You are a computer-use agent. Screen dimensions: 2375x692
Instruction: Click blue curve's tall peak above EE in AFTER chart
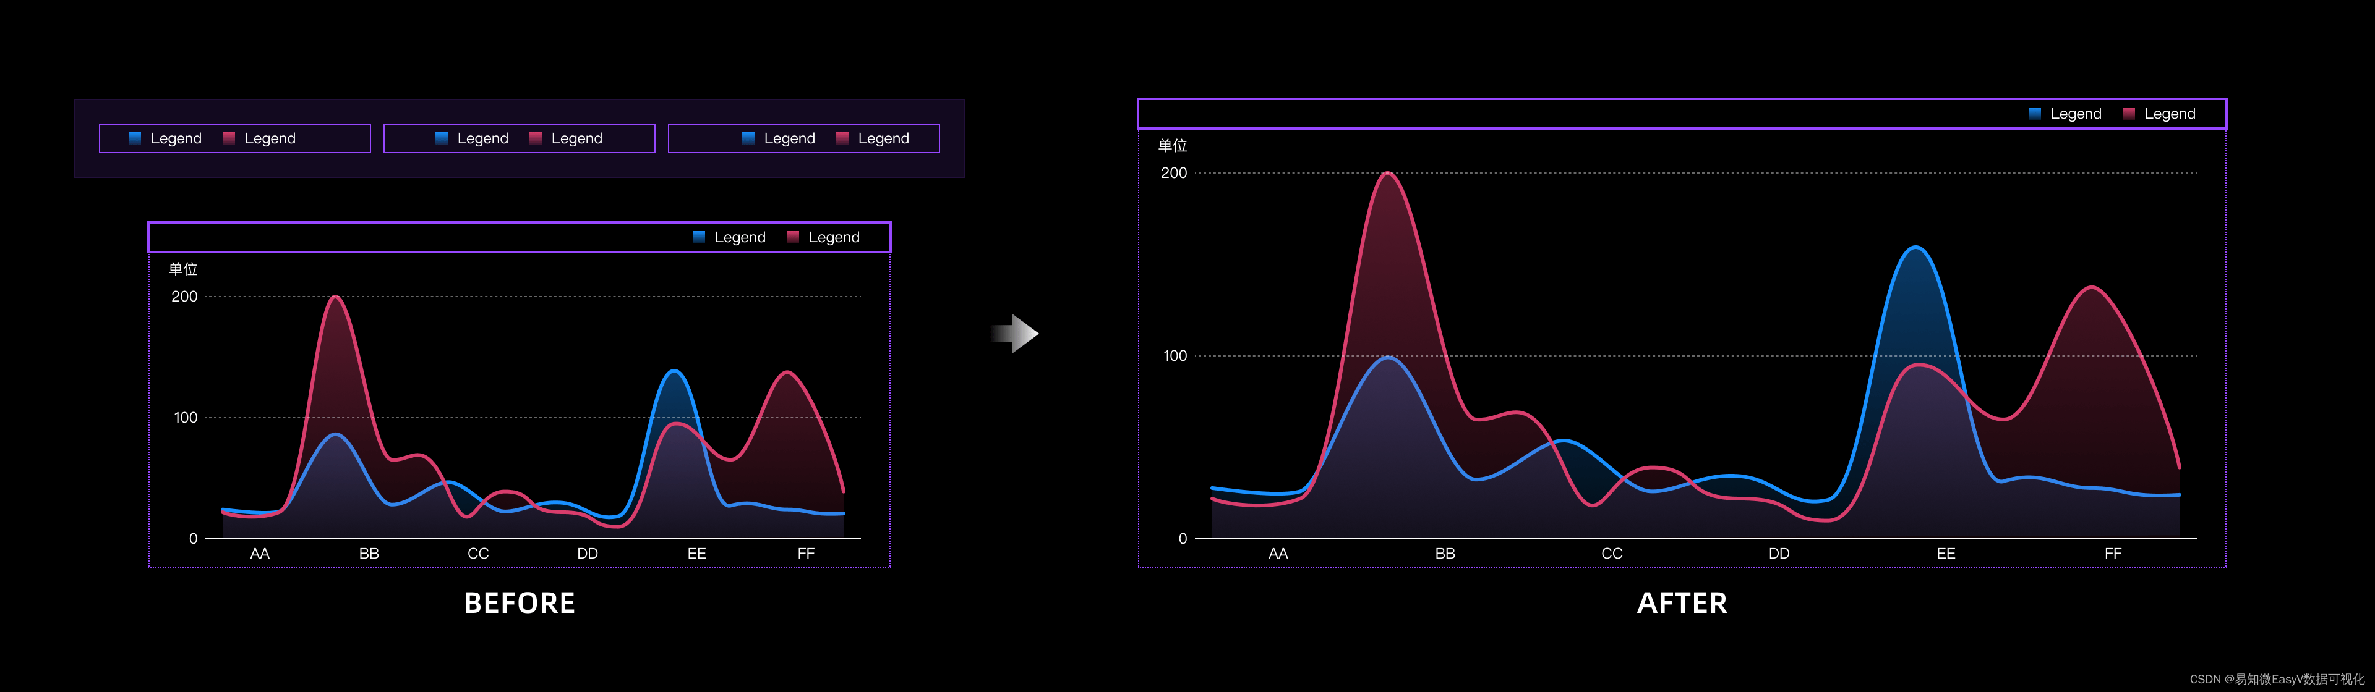point(1916,247)
